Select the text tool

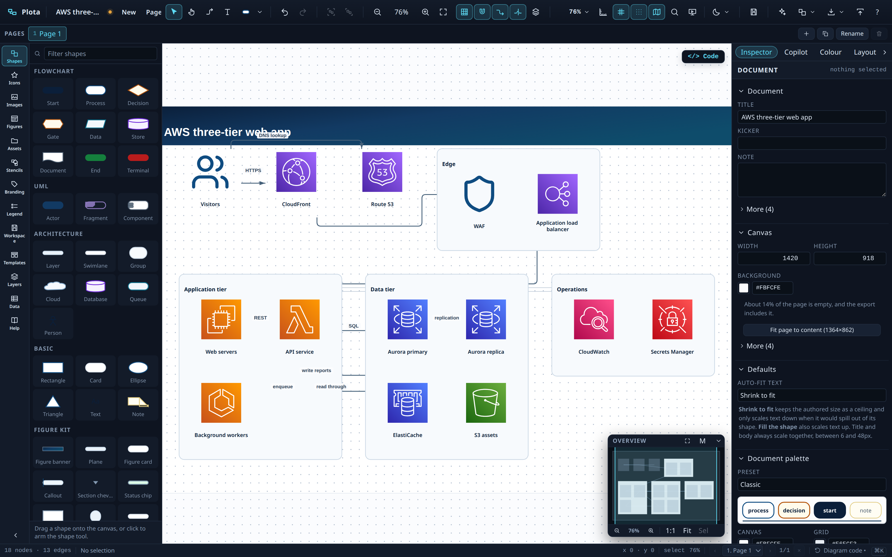pyautogui.click(x=227, y=12)
